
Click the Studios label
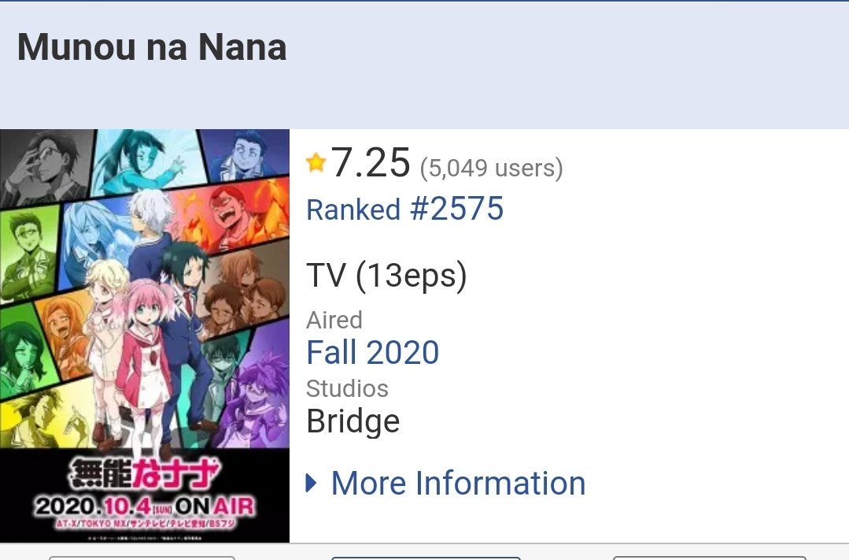coord(347,388)
